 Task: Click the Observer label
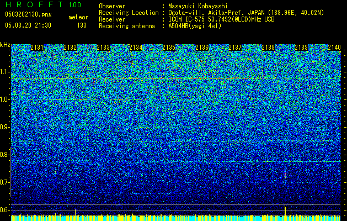(112, 6)
